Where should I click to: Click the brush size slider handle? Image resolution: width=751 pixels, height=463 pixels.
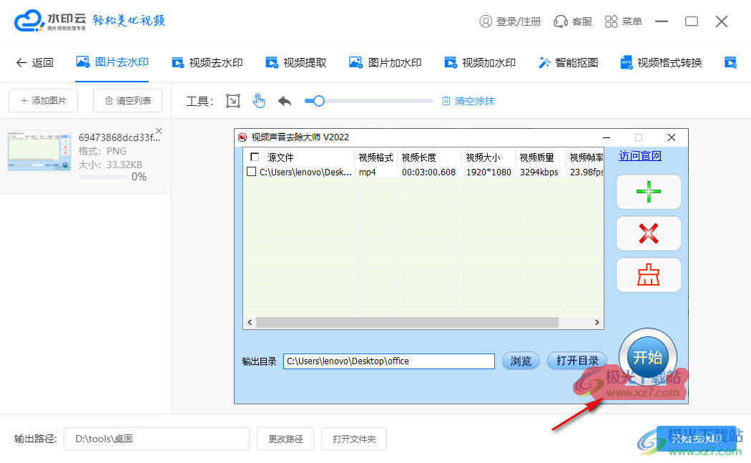pyautogui.click(x=319, y=101)
